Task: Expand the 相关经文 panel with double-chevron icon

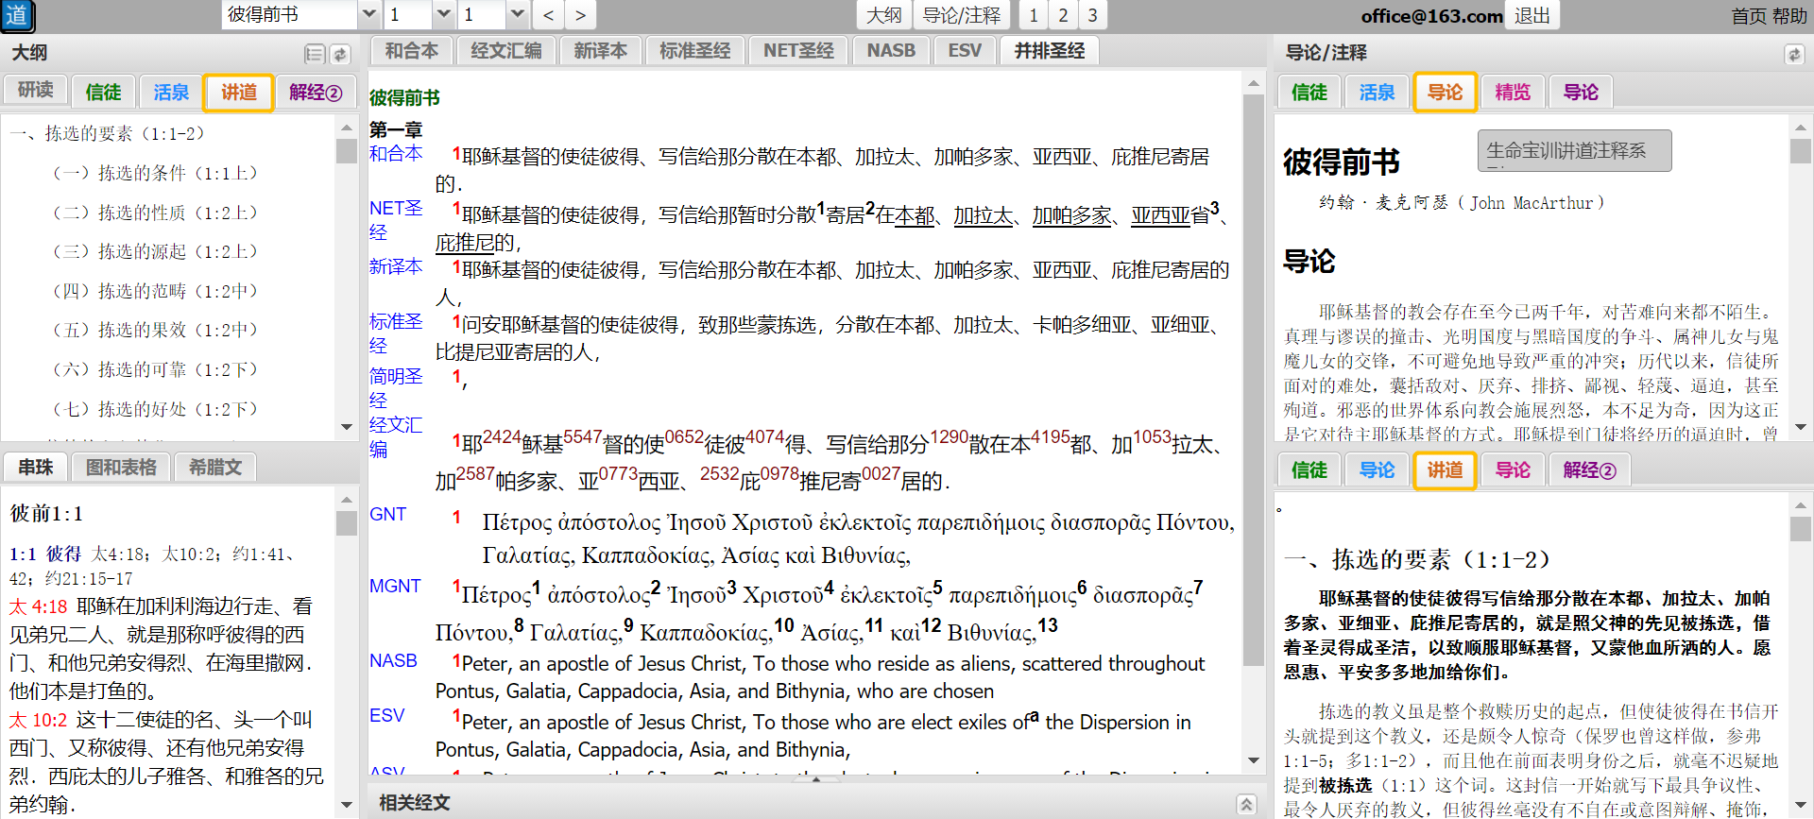Action: click(x=1247, y=804)
